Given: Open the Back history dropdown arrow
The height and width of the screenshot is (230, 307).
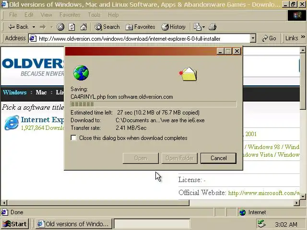Looking at the screenshot, I should coord(34,27).
